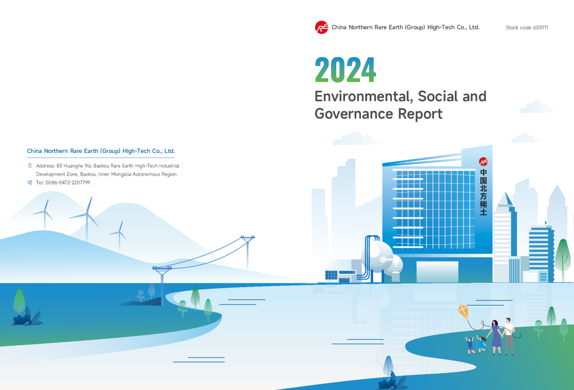This screenshot has width=574, height=390.
Task: Click the phone icon next to Tel
Action: [30, 182]
